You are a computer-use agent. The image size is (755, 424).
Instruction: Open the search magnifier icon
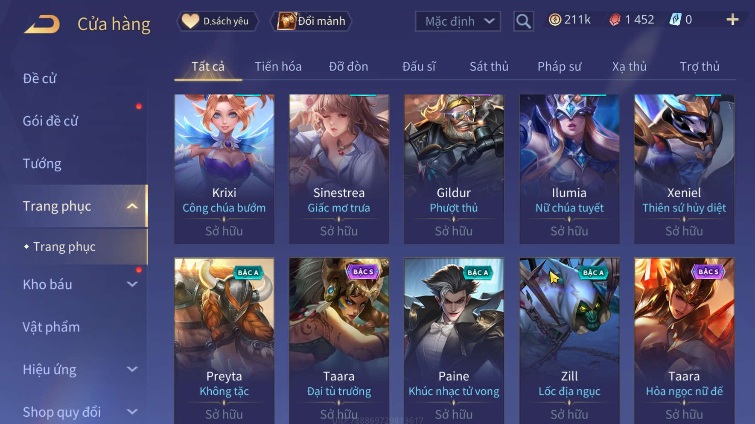coord(523,21)
